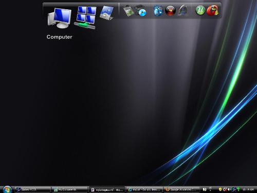Screen dimensions: 257x193
Task: Switch to Internet Explorer taskbar button
Action: [x=144, y=189]
